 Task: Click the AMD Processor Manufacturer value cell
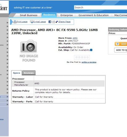(69, 84)
